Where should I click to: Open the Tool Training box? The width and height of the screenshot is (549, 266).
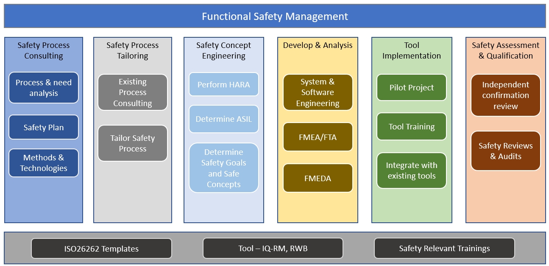pos(412,126)
